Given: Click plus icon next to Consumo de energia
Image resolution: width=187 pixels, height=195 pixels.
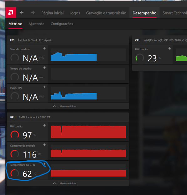Looking at the screenshot, I should point(44,145).
